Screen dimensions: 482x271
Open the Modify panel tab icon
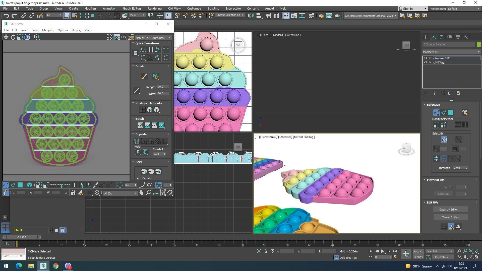(x=434, y=37)
